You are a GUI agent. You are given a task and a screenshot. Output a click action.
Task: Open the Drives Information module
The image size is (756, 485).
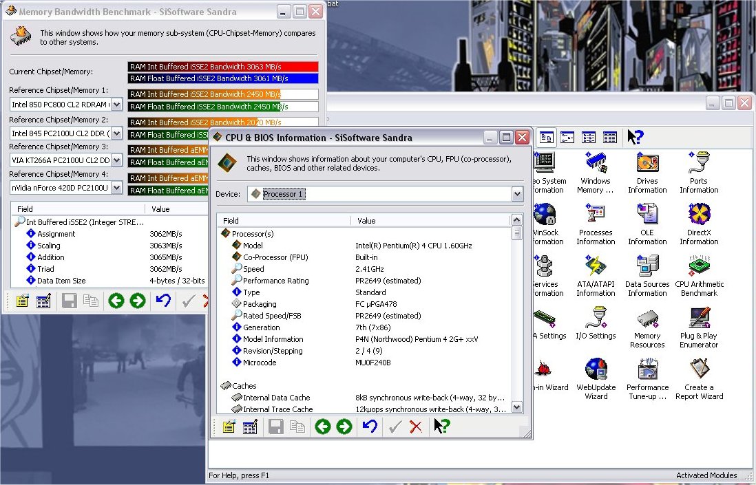click(647, 173)
